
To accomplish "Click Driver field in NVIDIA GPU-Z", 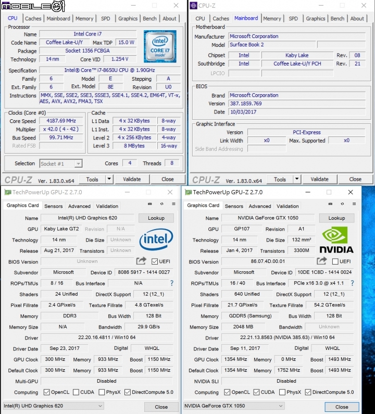I will click(x=287, y=337).
